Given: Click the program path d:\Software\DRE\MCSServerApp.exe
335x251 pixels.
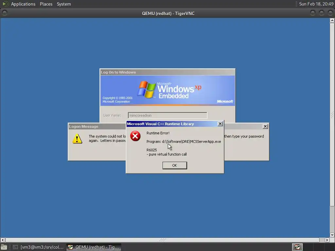Looking at the screenshot, I should pos(191,142).
